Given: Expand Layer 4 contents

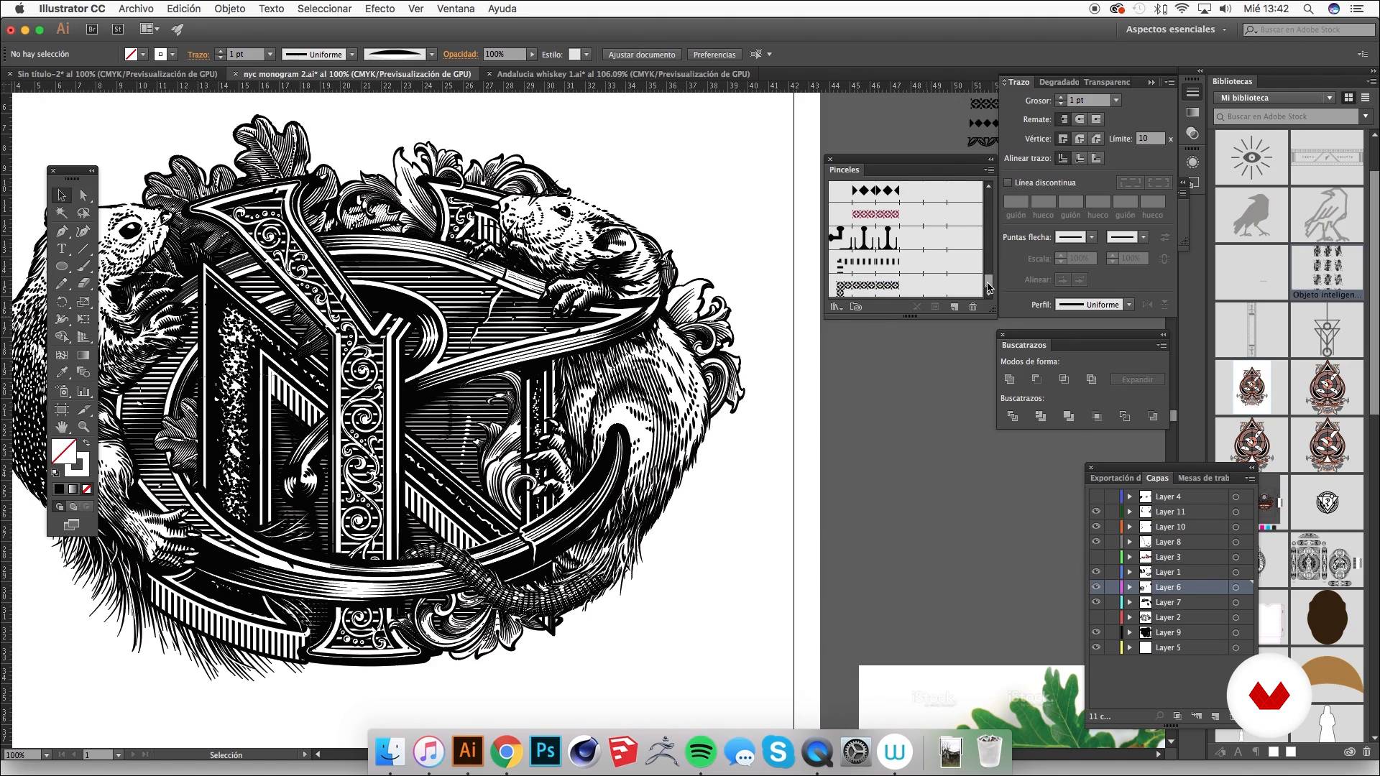Looking at the screenshot, I should (1129, 496).
